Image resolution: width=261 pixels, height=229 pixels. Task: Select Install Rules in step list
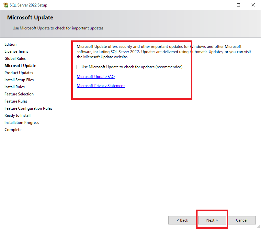[15, 87]
